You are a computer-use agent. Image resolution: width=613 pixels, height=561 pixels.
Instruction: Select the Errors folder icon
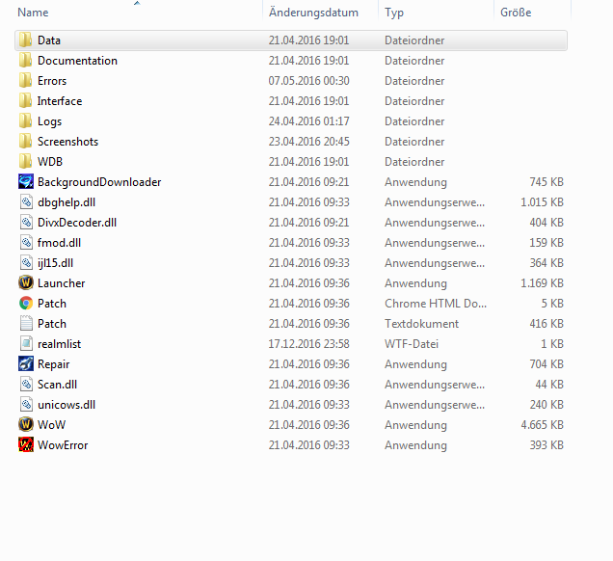coord(26,81)
